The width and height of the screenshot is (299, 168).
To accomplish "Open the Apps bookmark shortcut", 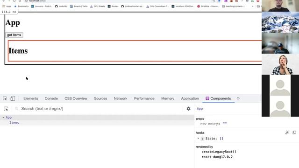I will click(x=7, y=6).
